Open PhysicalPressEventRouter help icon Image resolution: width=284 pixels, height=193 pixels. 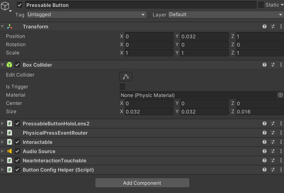[x=265, y=133]
